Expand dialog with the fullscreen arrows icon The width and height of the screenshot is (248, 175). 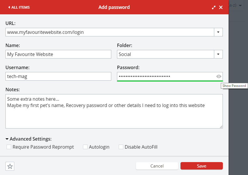[x=213, y=7]
